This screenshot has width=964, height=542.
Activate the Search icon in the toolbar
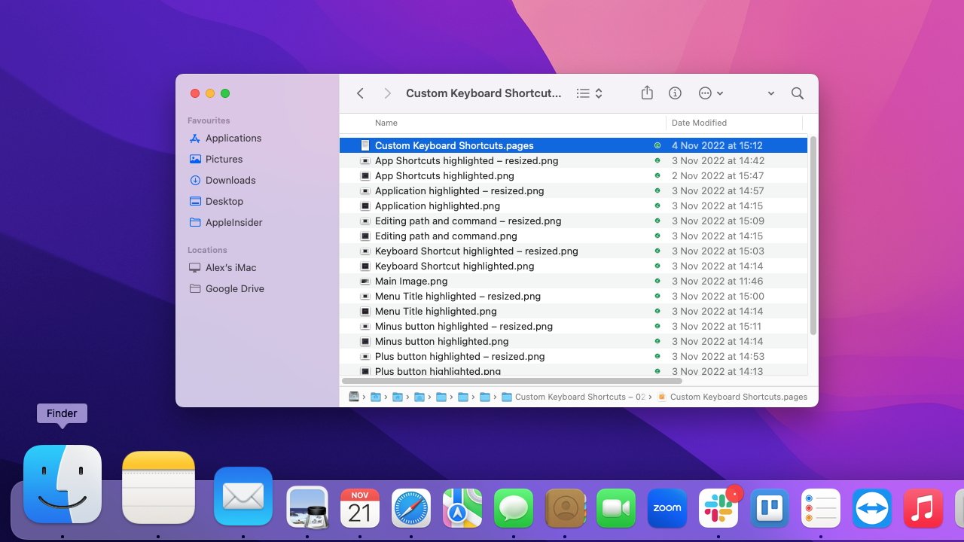pos(797,93)
